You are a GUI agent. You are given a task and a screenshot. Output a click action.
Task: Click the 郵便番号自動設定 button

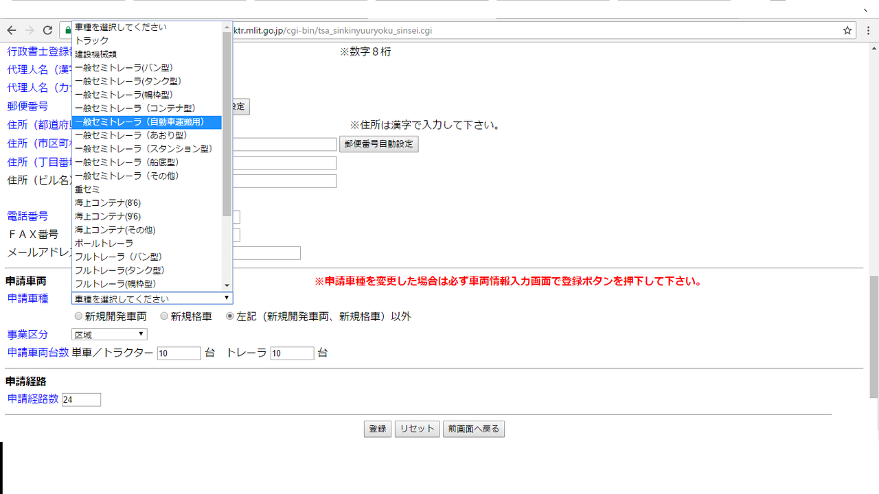(x=378, y=144)
